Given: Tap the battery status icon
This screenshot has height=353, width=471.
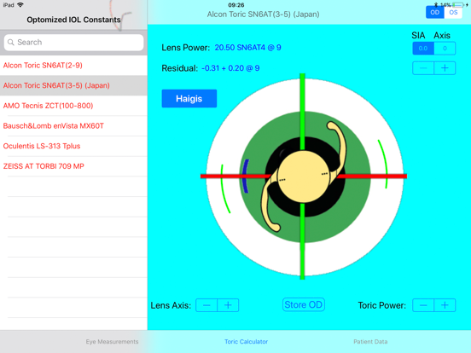Looking at the screenshot, I should tap(457, 5).
